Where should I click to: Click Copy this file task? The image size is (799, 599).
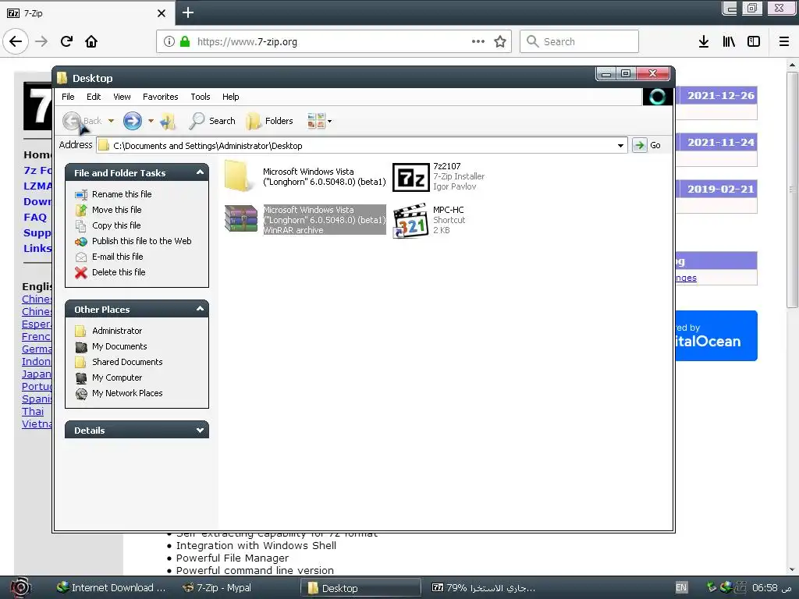click(x=116, y=225)
